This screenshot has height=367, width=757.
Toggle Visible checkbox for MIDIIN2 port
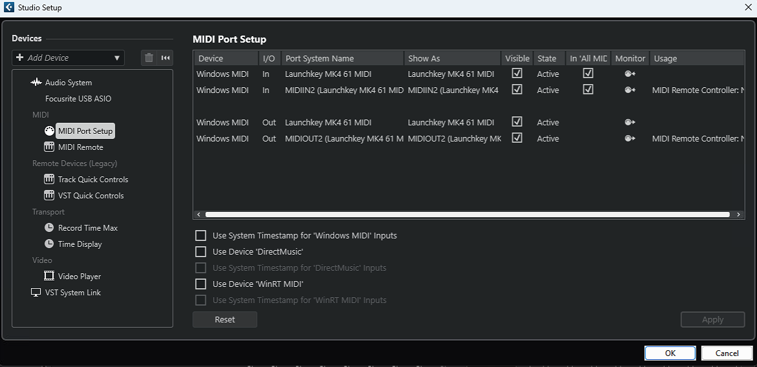click(x=517, y=89)
